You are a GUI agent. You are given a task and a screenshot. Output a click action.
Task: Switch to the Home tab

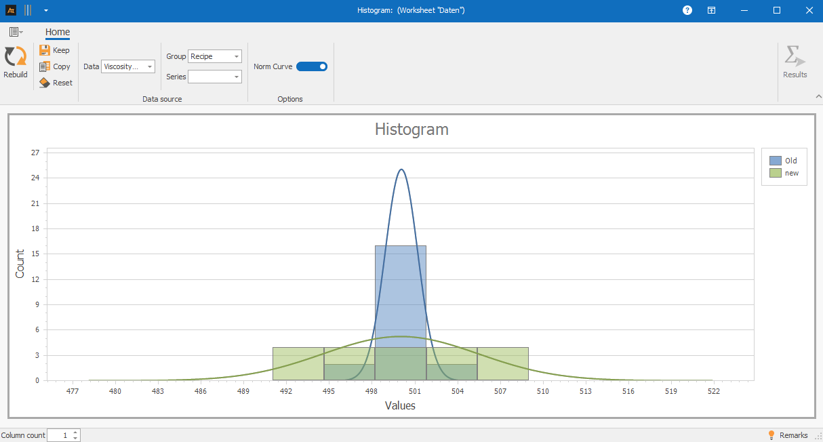58,32
